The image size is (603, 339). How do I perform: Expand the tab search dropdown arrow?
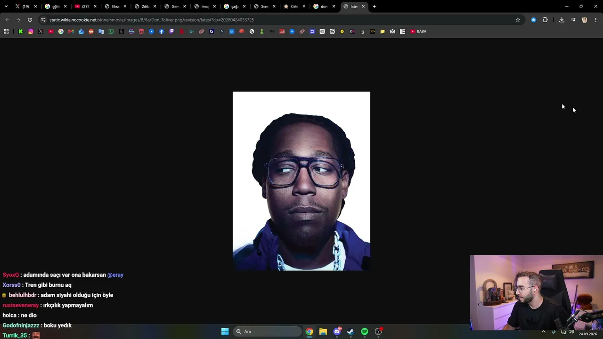(6, 7)
